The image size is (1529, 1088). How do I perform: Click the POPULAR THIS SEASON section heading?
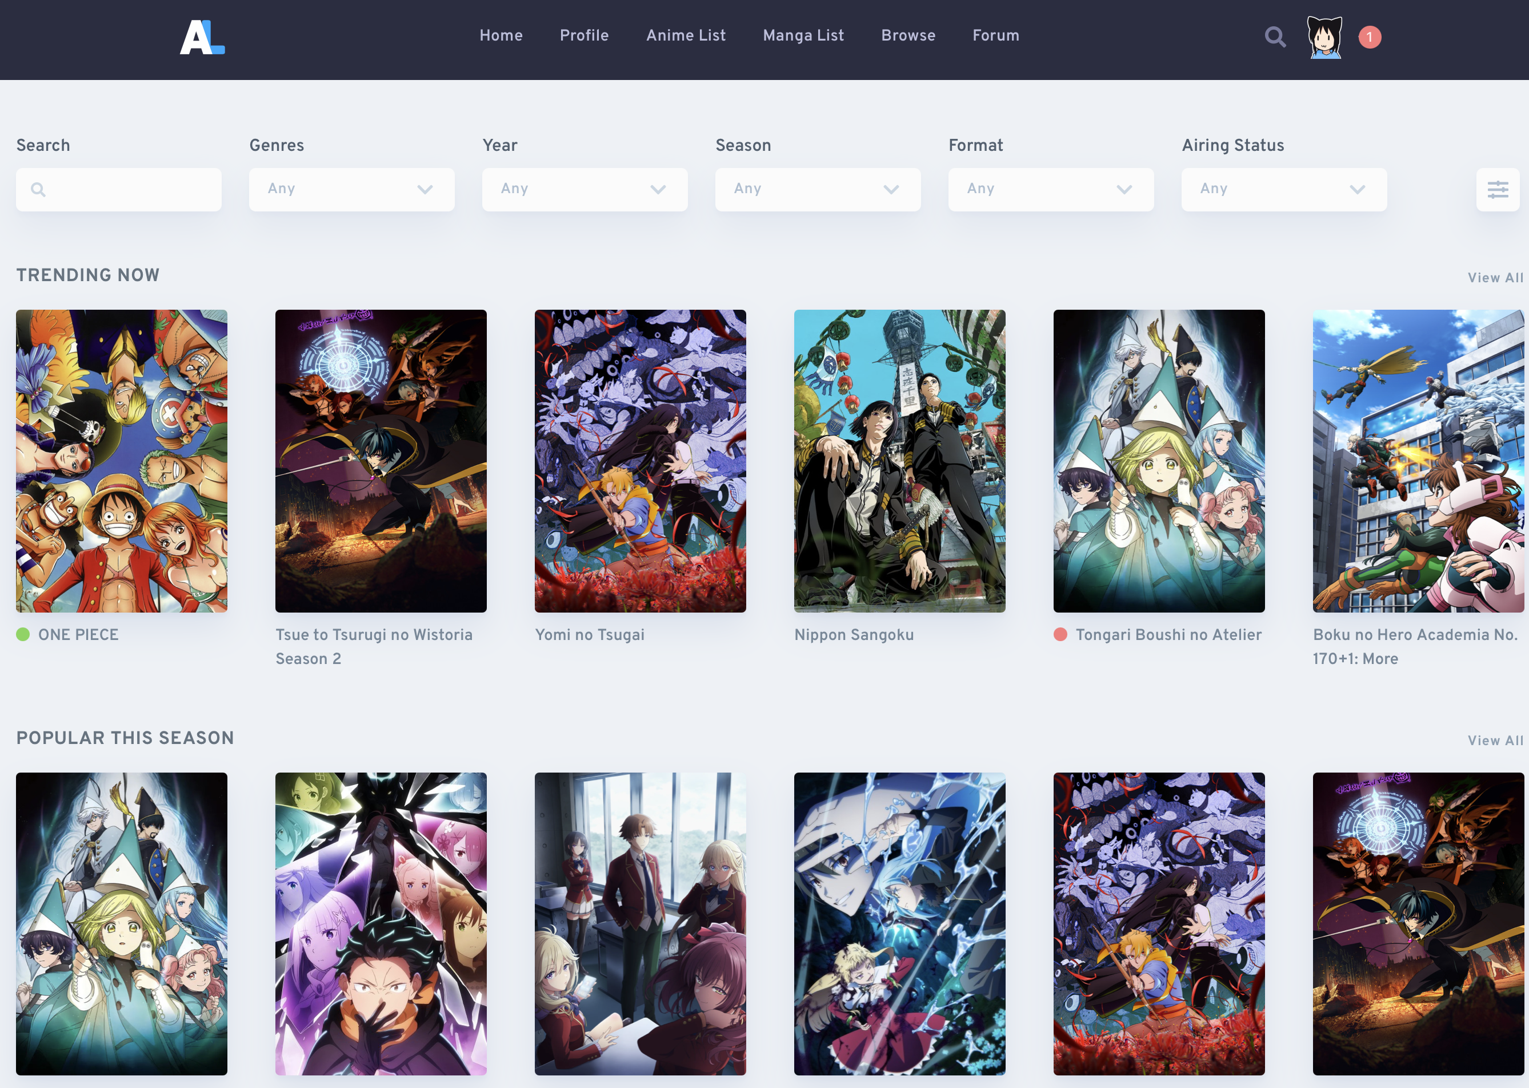(x=125, y=738)
